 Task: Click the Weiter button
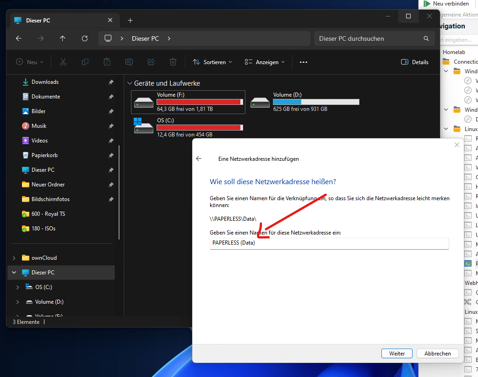[397, 353]
